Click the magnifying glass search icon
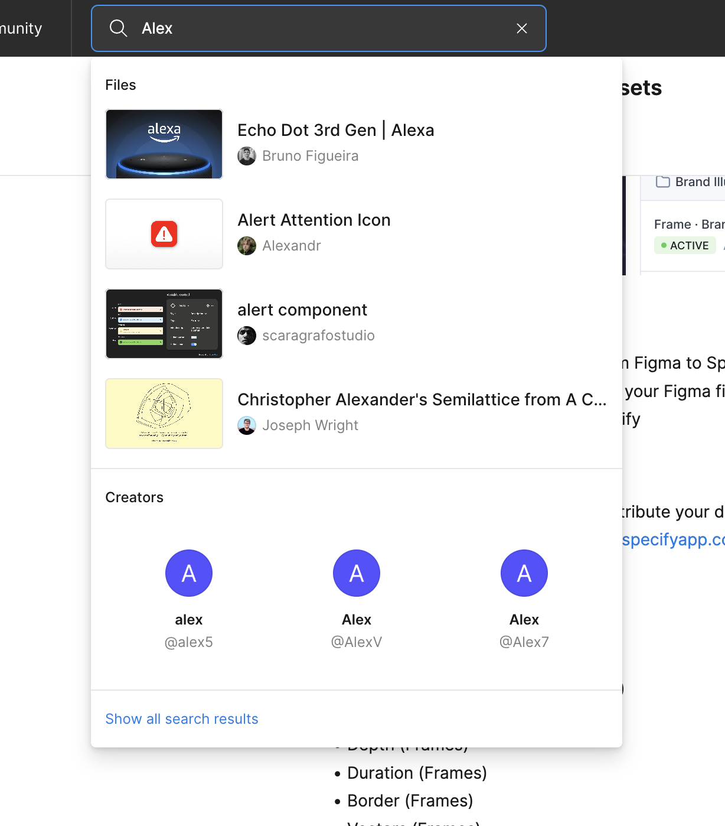Viewport: 725px width, 826px height. coord(119,28)
